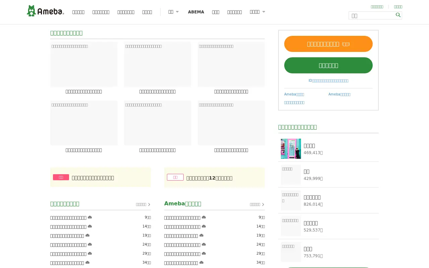Open the ID help link under green button
Image resolution: width=429 pixels, height=268 pixels.
pos(328,81)
